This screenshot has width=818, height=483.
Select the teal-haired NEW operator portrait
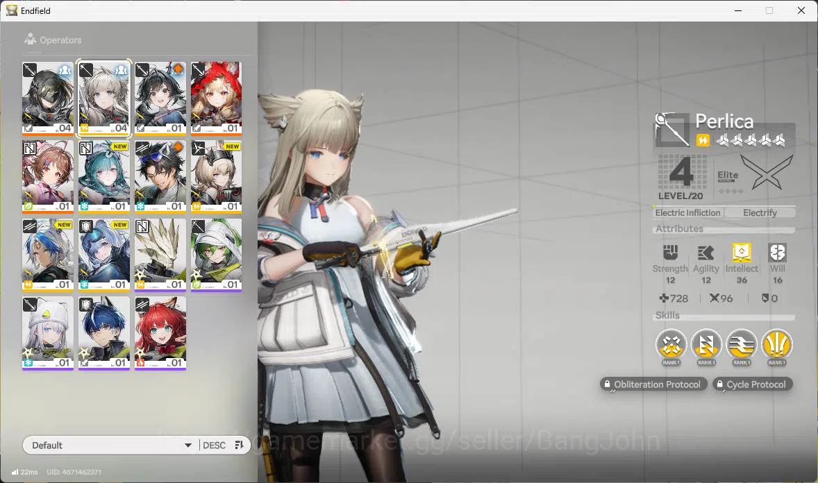tap(104, 176)
